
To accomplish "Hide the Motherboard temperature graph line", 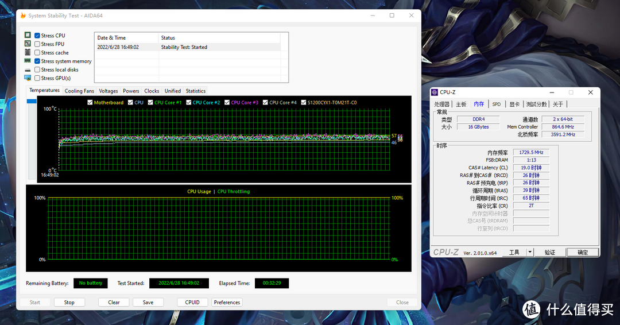I will [90, 103].
